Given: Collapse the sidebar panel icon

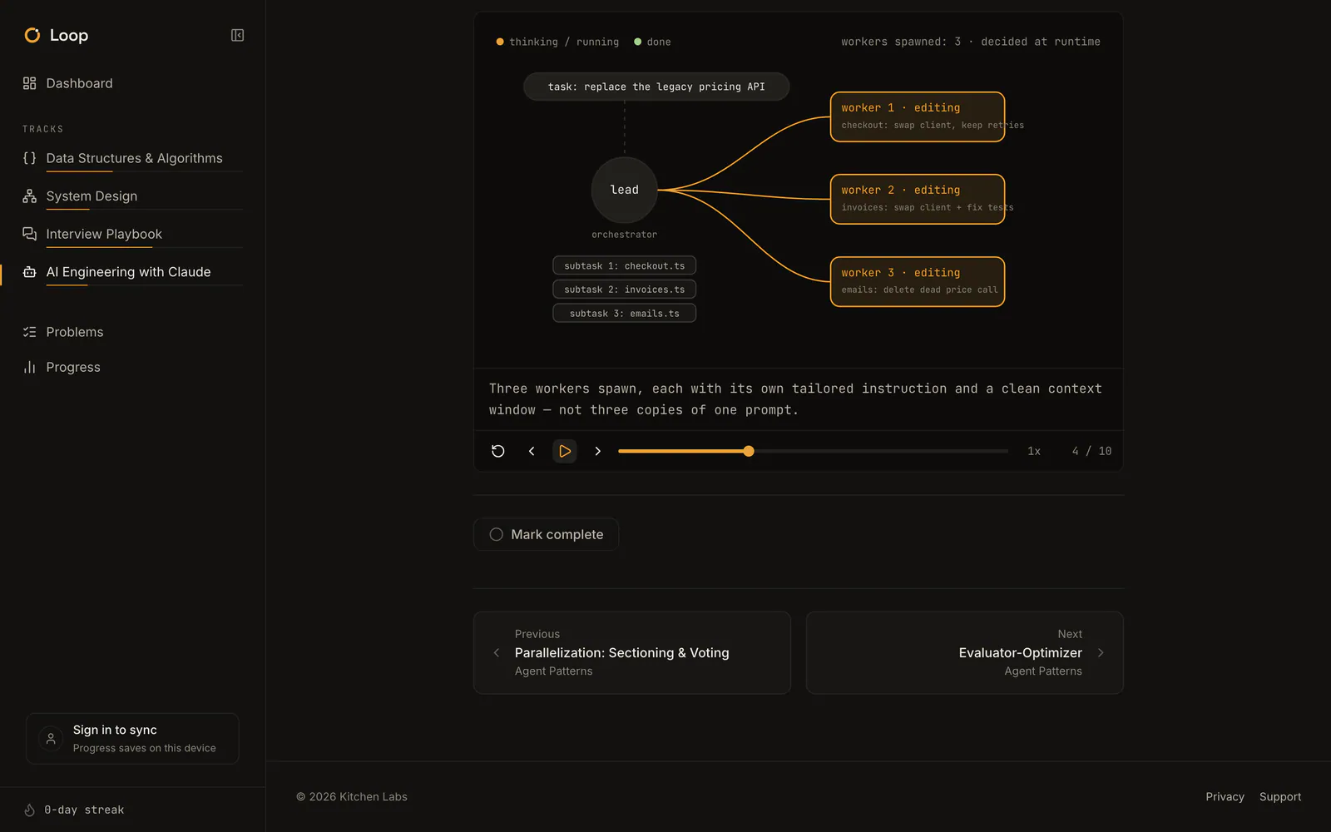Looking at the screenshot, I should (x=237, y=35).
